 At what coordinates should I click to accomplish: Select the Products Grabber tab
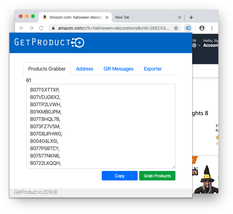coord(47,69)
